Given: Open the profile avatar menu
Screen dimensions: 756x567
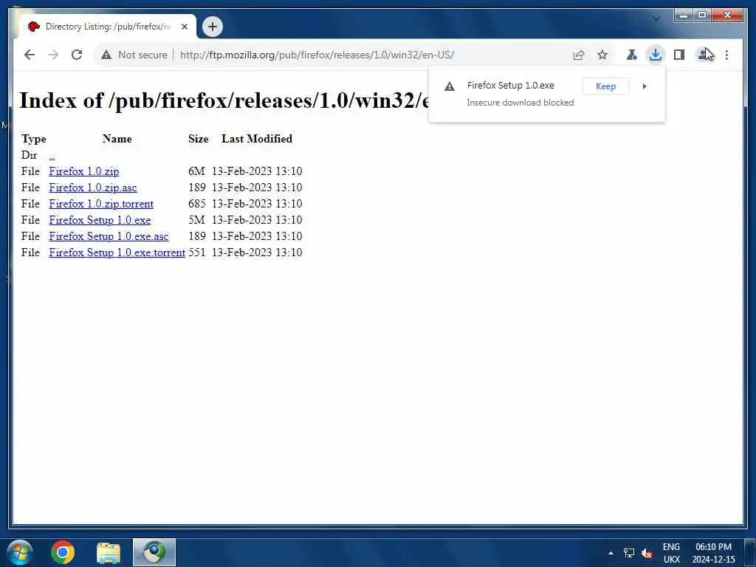Looking at the screenshot, I should [703, 55].
